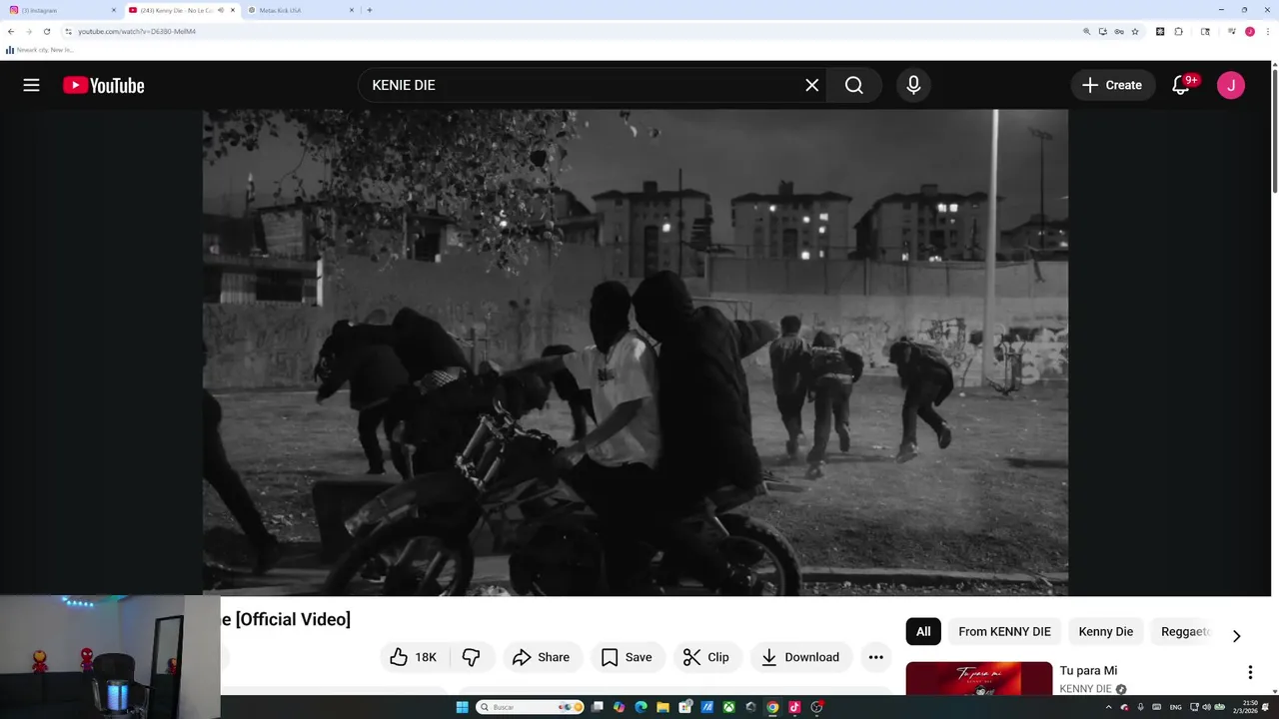1279x719 pixels.
Task: Open the password key icon
Action: tap(1118, 31)
